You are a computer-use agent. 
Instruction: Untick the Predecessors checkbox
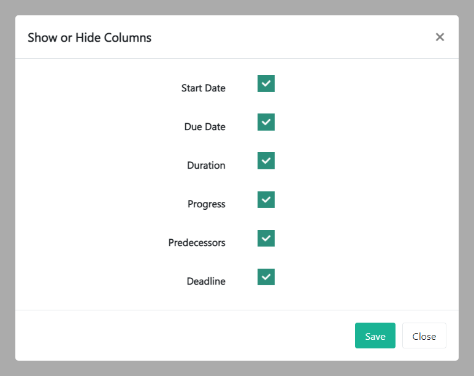(266, 238)
